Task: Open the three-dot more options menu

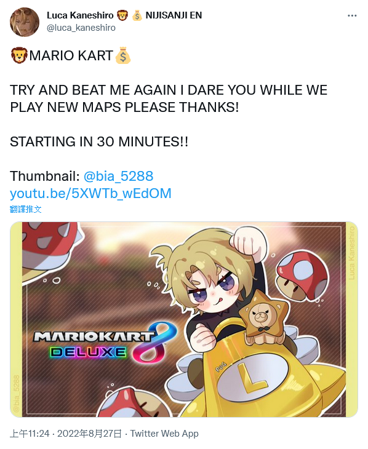Action: click(x=352, y=16)
